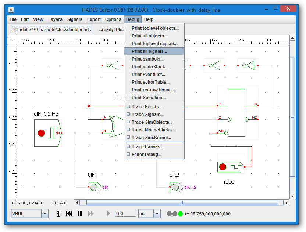
Task: Open the Export menu
Action: point(94,19)
